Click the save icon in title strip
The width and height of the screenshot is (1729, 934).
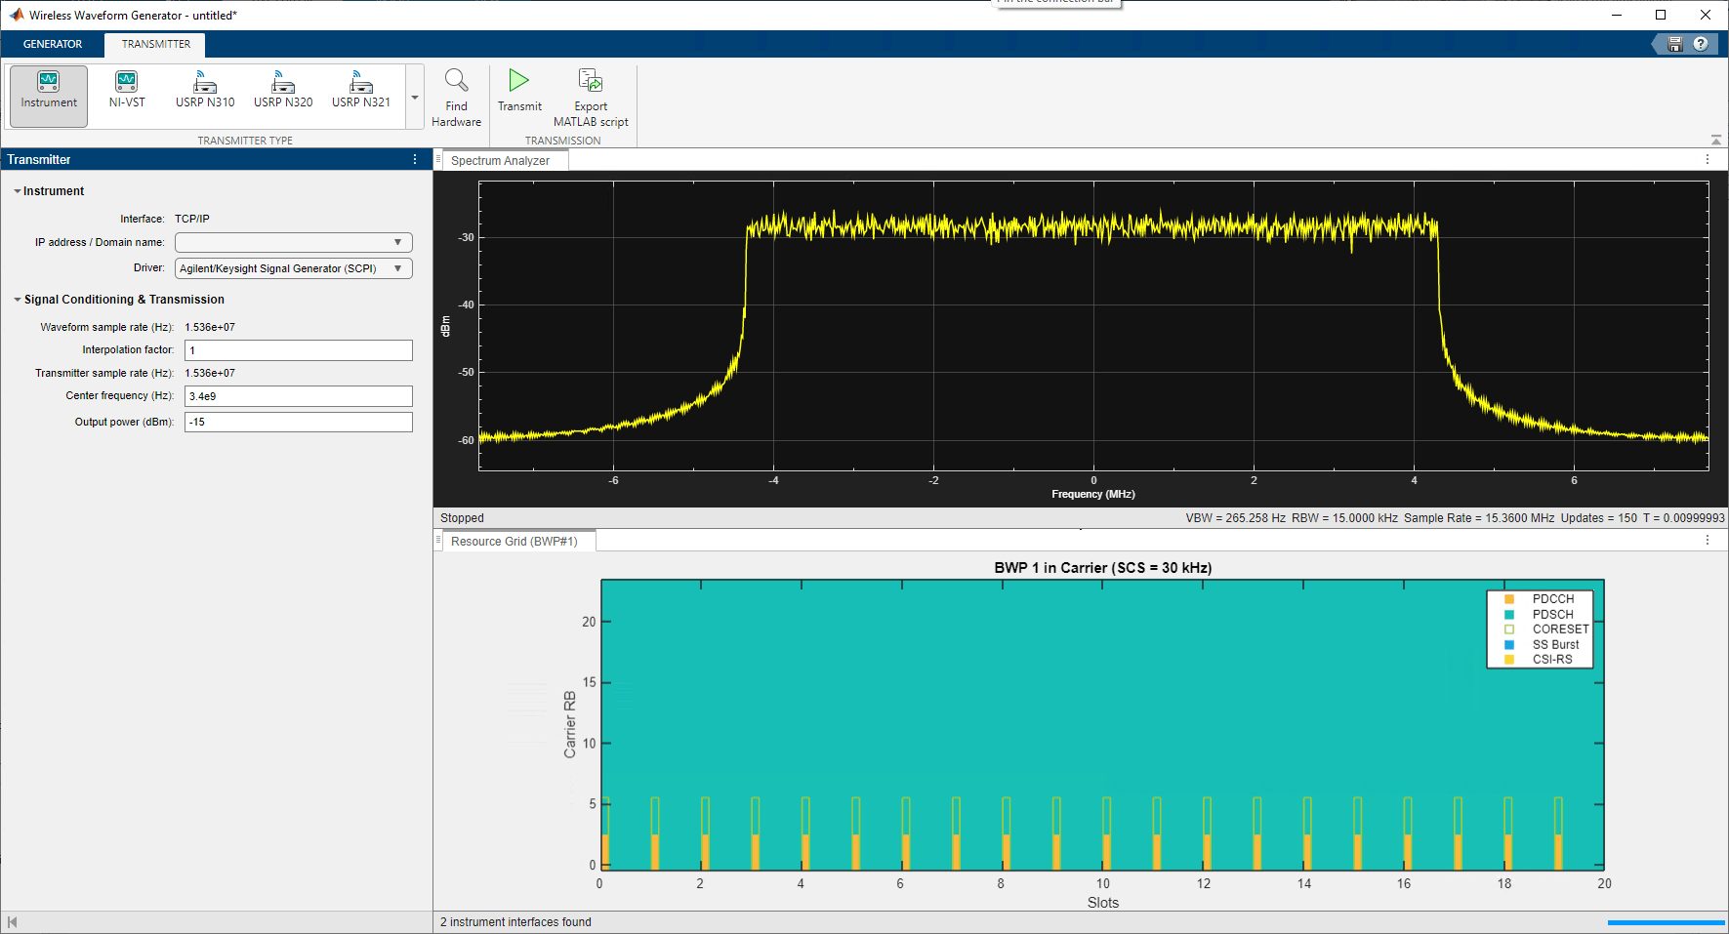[1675, 44]
